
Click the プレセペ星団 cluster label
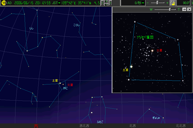[145, 37]
